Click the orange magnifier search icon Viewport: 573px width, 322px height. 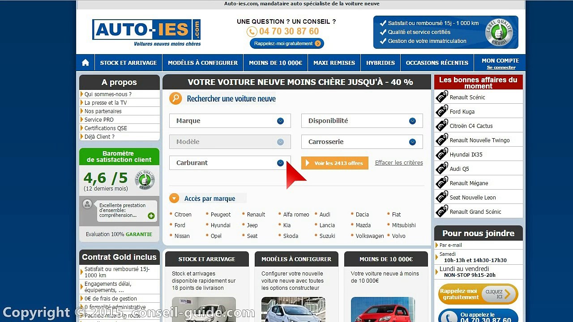pyautogui.click(x=175, y=98)
